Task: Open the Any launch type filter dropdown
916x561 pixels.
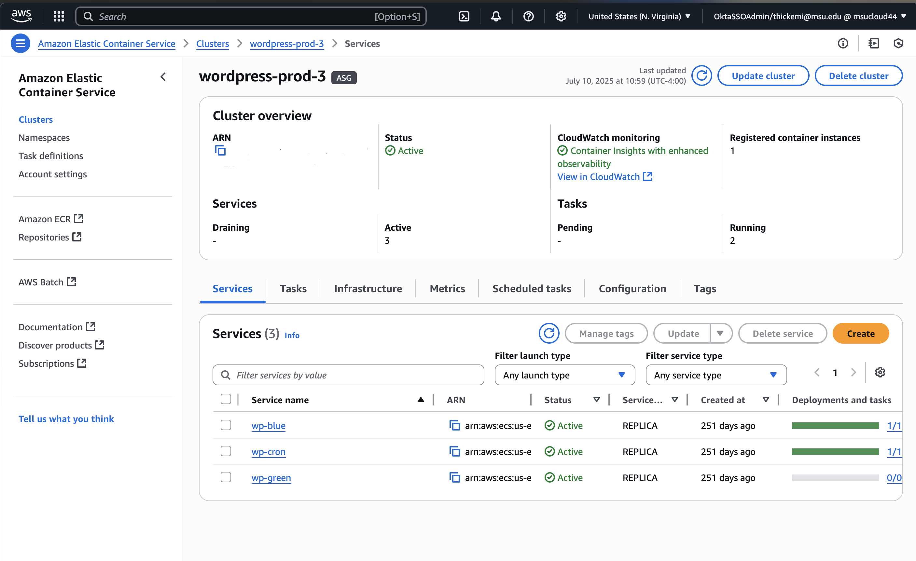Action: [x=564, y=375]
